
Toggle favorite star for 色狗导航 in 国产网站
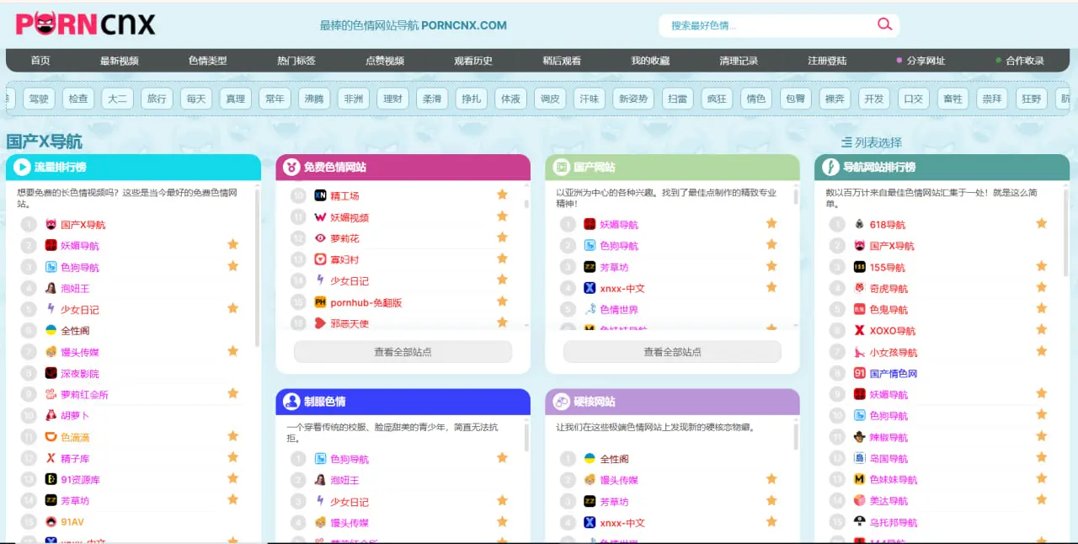point(771,244)
